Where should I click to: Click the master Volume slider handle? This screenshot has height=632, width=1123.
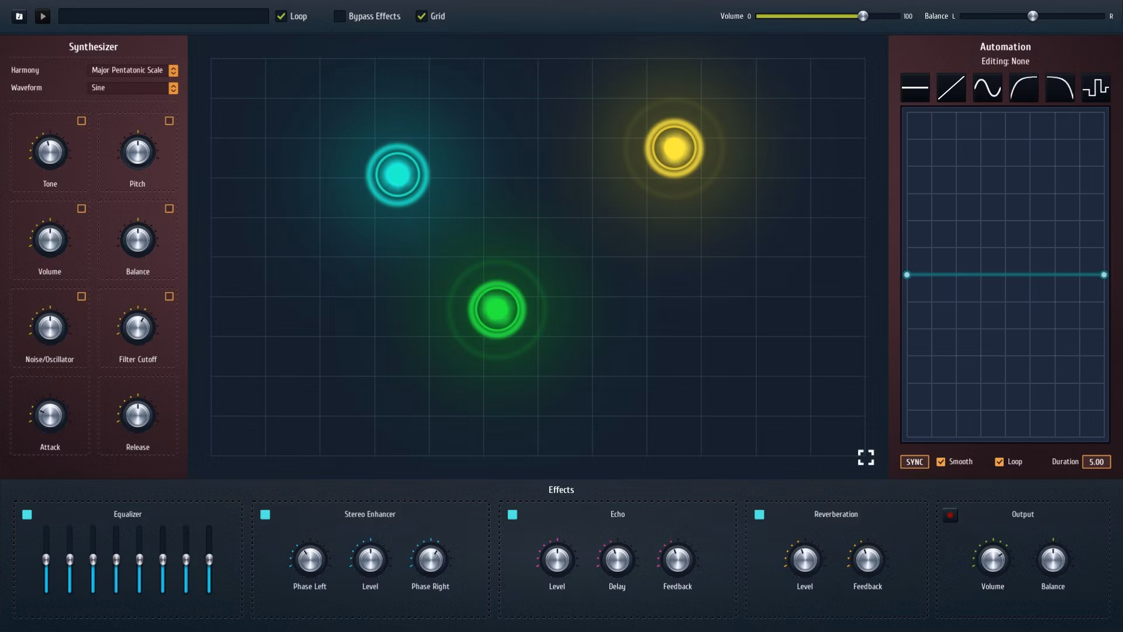coord(863,16)
